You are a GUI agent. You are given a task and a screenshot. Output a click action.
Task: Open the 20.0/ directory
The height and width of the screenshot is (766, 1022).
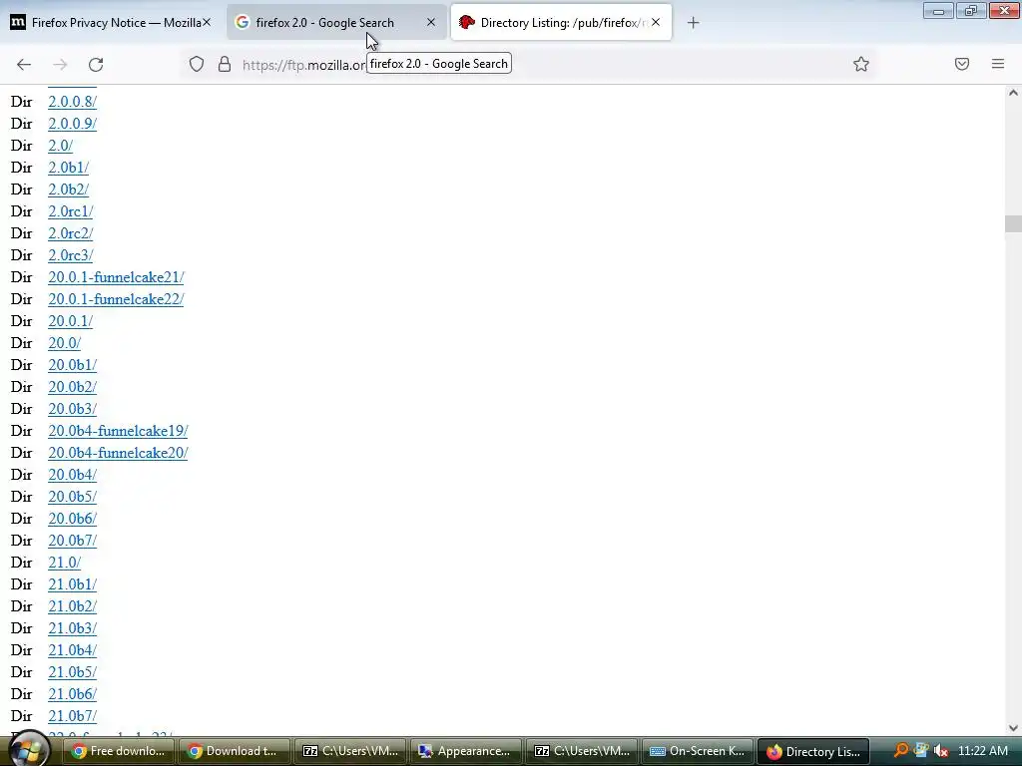pos(65,343)
